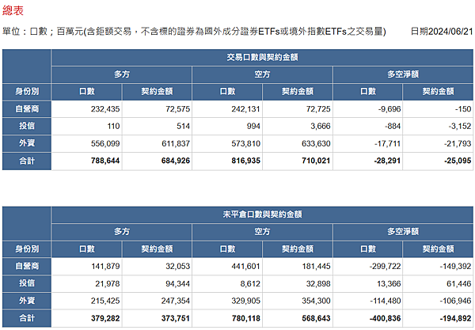Image resolution: width=475 pixels, height=330 pixels.
Task: Select the cell with value 3,666
Action: click(x=298, y=127)
